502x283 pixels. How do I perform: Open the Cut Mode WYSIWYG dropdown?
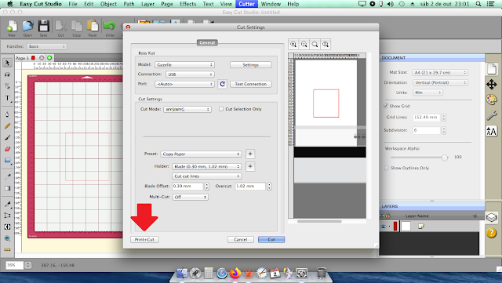(187, 109)
